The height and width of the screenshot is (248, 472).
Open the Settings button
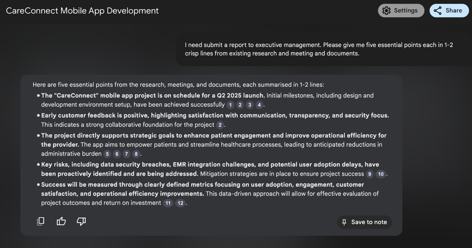click(401, 10)
